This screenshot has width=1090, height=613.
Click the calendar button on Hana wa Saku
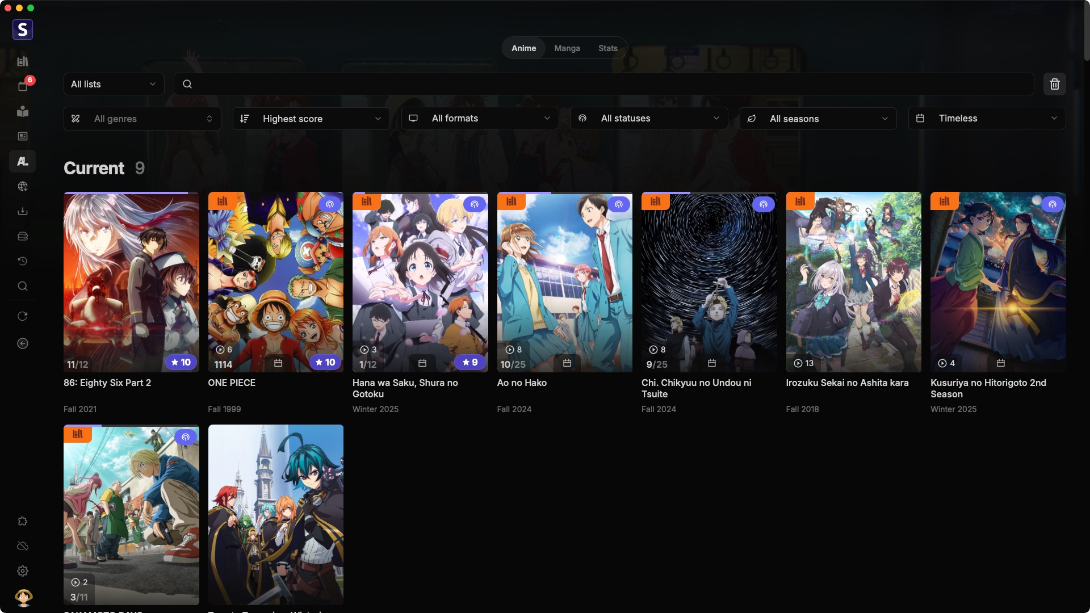click(x=422, y=363)
